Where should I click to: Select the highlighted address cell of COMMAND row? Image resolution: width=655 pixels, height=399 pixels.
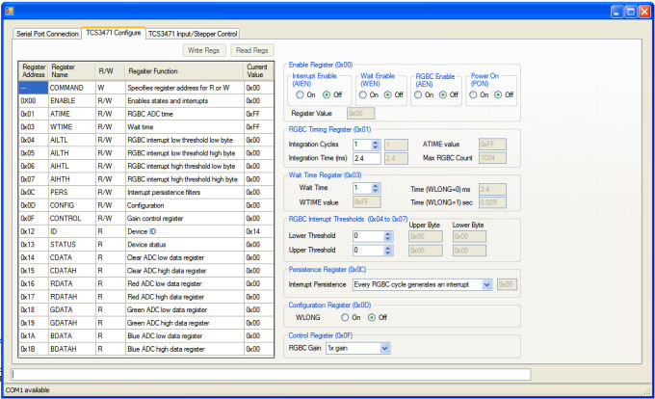pyautogui.click(x=34, y=88)
